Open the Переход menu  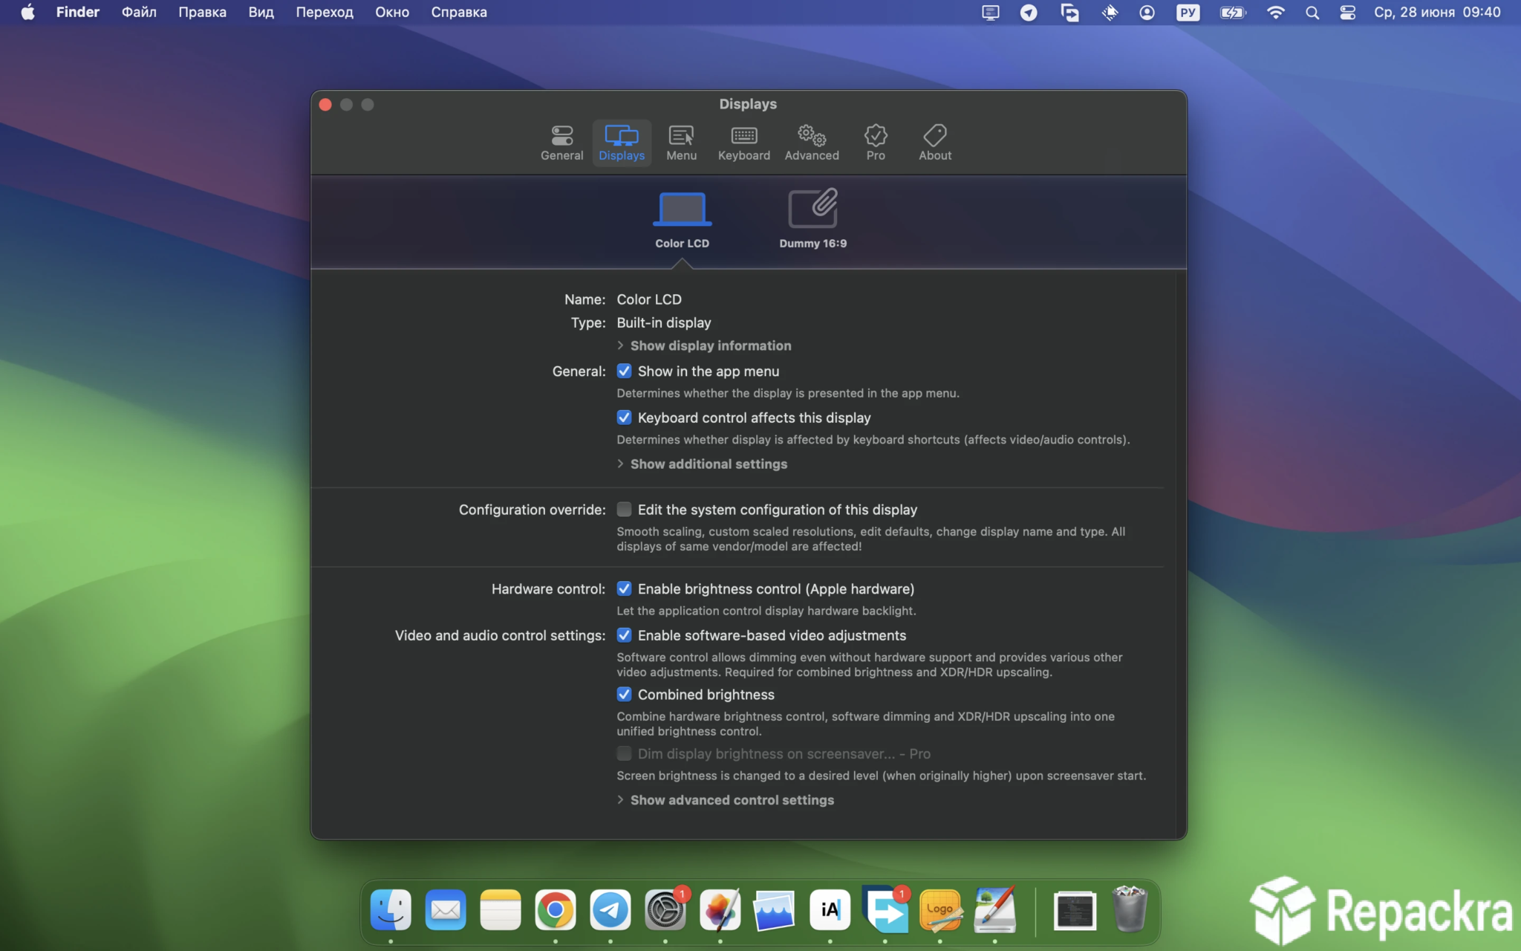pyautogui.click(x=324, y=12)
